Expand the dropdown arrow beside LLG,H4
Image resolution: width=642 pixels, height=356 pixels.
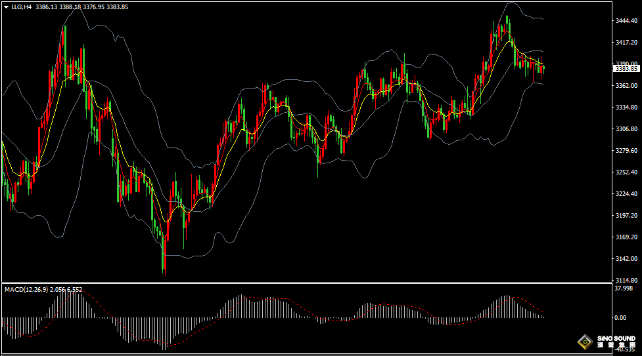pos(6,7)
